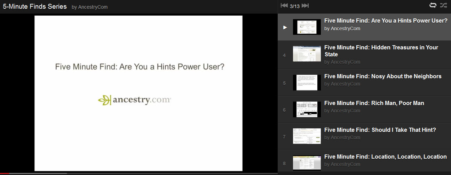Open the Hints Power User thumbnail
Screen dimensions: 451x175
307,27
